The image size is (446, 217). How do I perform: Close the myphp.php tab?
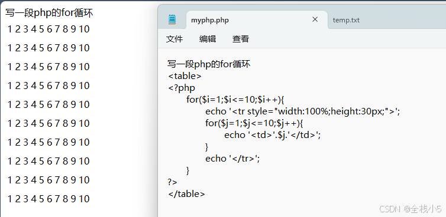315,19
